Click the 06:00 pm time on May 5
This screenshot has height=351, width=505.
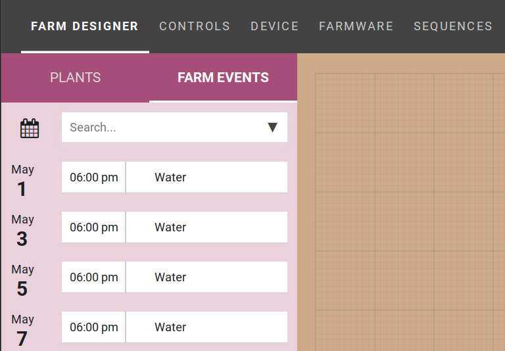pos(94,277)
